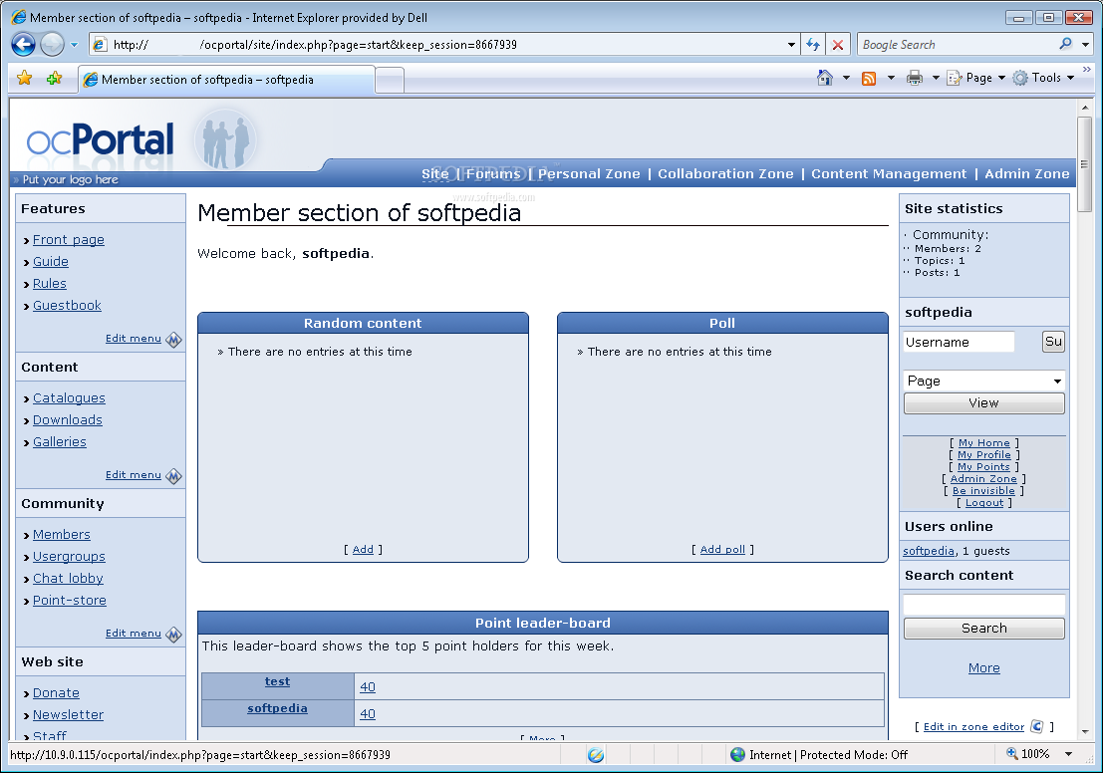1103x773 pixels.
Task: Click the ocPortal logo
Action: 100,139
